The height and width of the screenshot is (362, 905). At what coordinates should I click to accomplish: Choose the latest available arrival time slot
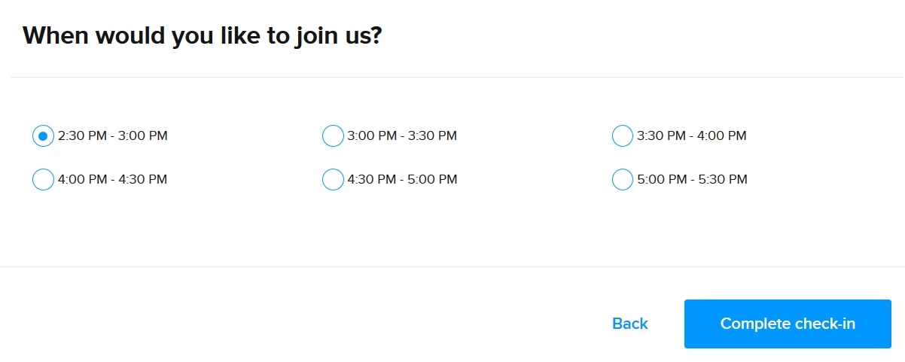(x=623, y=180)
